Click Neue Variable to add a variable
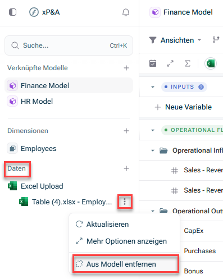The image size is (223, 279). click(184, 107)
